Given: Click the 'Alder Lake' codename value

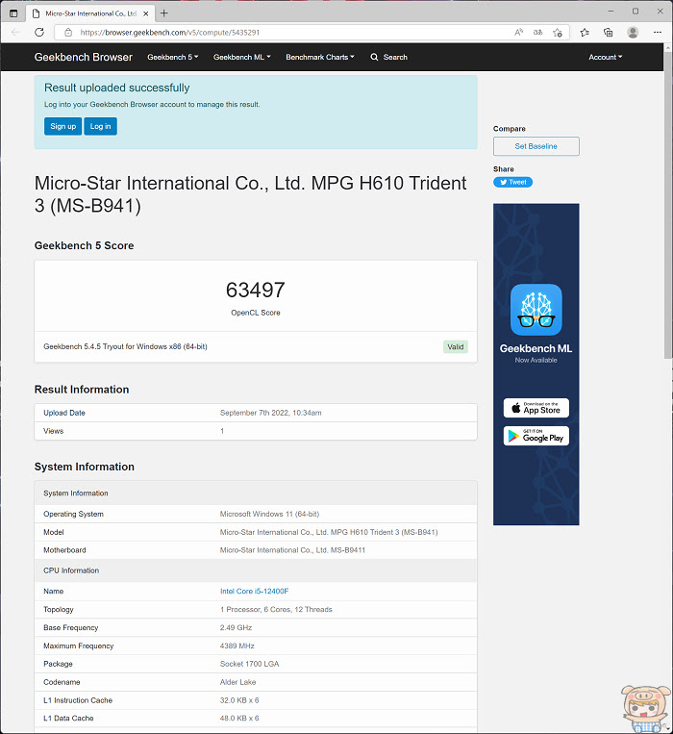Looking at the screenshot, I should [x=237, y=682].
